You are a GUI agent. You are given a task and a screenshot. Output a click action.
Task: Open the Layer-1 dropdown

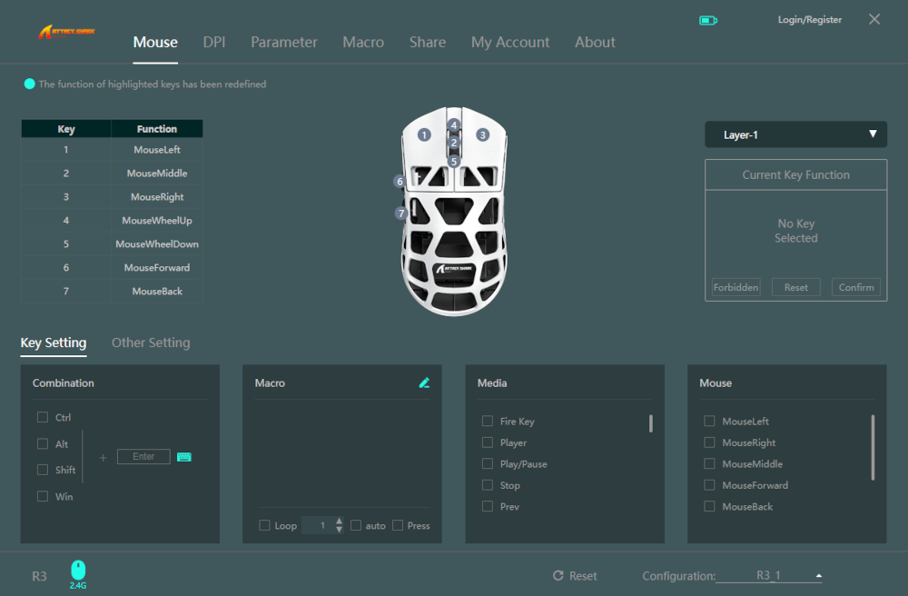795,134
